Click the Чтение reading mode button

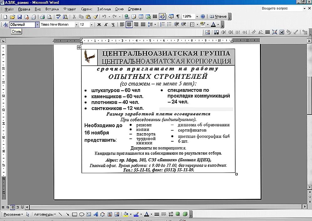[218, 17]
